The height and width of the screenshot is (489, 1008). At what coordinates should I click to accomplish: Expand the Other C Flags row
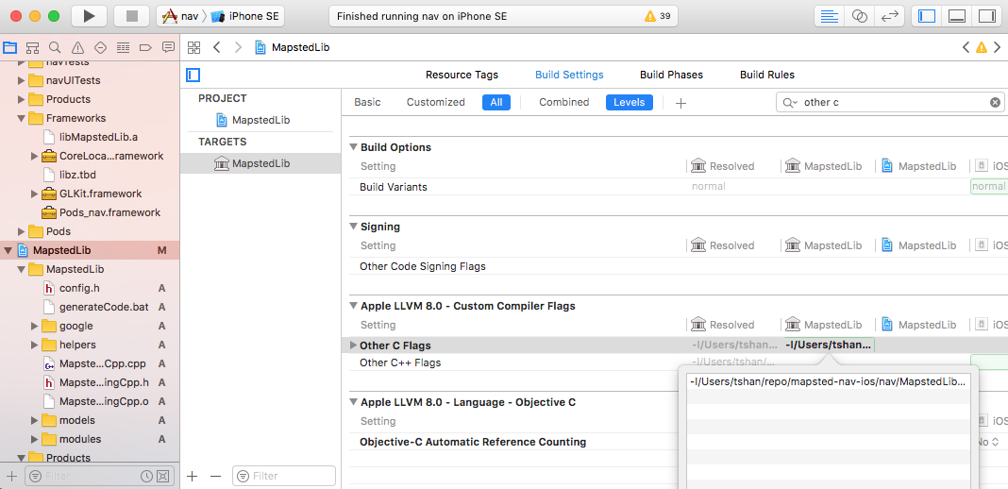point(354,346)
